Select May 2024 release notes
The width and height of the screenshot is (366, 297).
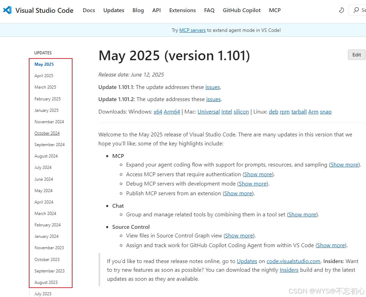(x=43, y=191)
